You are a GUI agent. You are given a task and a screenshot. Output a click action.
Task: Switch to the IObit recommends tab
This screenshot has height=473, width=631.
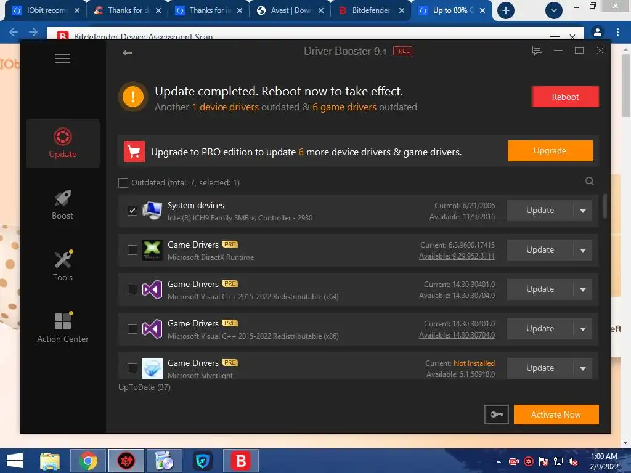pyautogui.click(x=44, y=10)
